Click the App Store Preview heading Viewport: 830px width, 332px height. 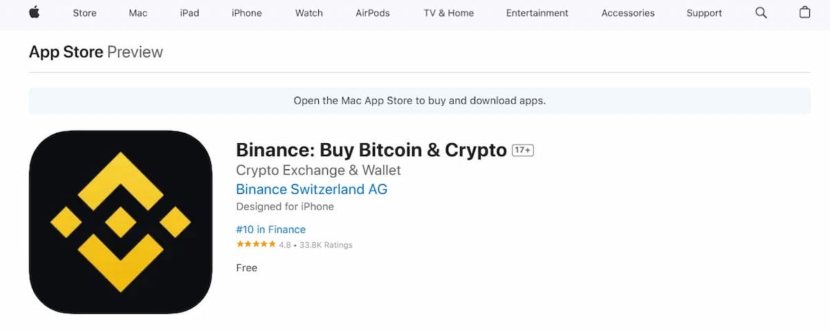[x=95, y=52]
